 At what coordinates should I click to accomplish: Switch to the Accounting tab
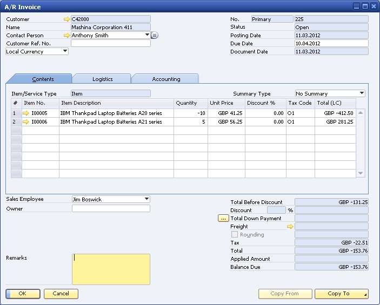(166, 79)
